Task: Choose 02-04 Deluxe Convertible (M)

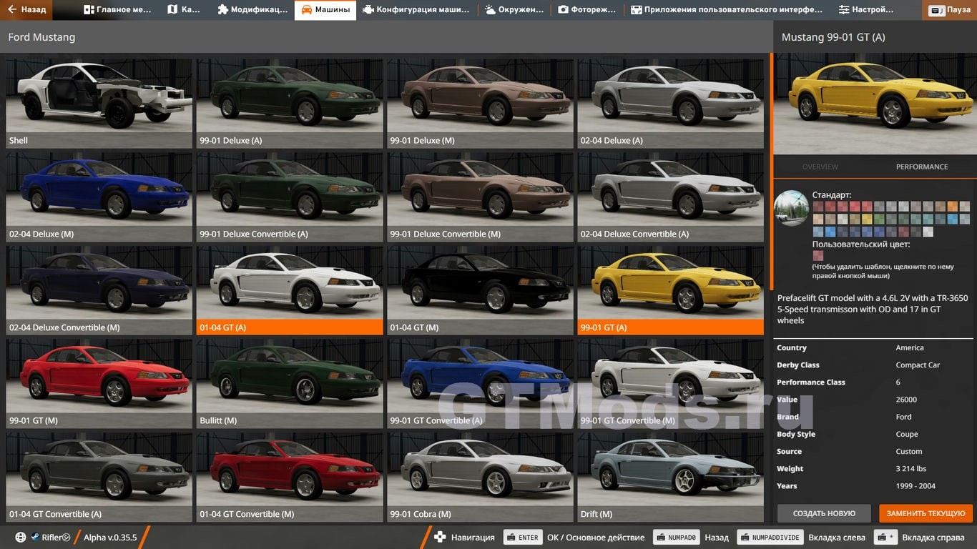Action: click(x=99, y=290)
